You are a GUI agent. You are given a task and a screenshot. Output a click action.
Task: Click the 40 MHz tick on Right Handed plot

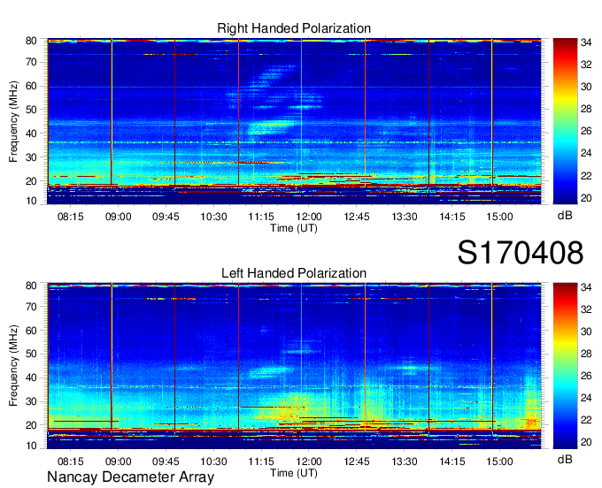point(31,133)
